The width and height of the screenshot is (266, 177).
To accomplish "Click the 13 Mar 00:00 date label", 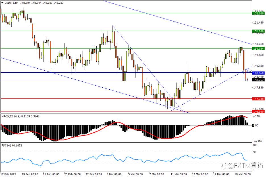I will click(200, 174).
